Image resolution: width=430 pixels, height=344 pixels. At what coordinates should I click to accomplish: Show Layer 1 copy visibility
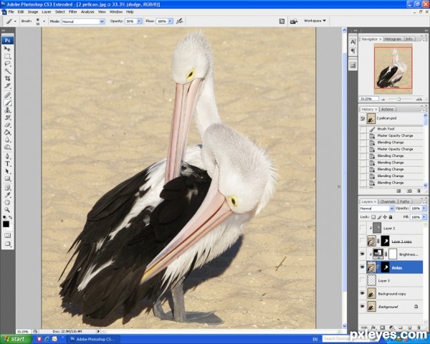[363, 241]
